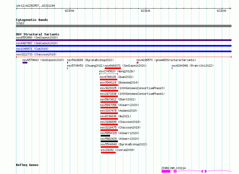Click nsv5947058 (Almarri2020) label

[x=119, y=105]
